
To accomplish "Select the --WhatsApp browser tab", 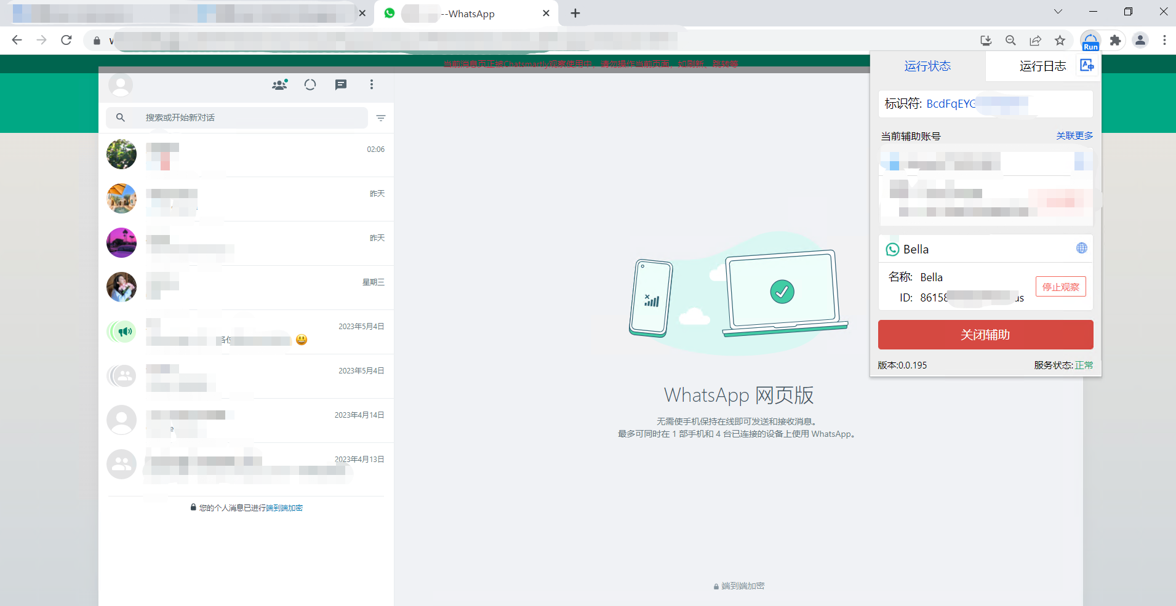I will point(466,14).
